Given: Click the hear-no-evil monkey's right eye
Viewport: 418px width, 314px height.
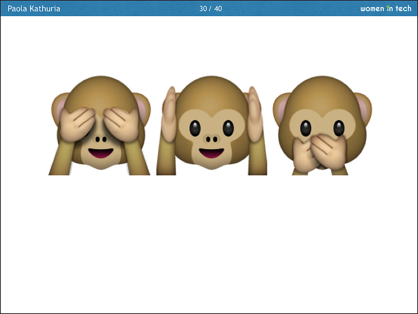Looking at the screenshot, I should (228, 129).
